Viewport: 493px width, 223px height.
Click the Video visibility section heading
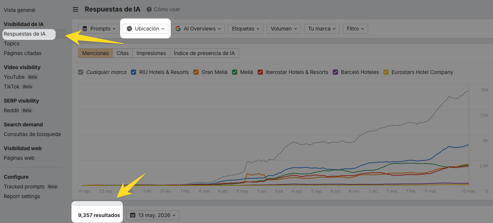(22, 67)
